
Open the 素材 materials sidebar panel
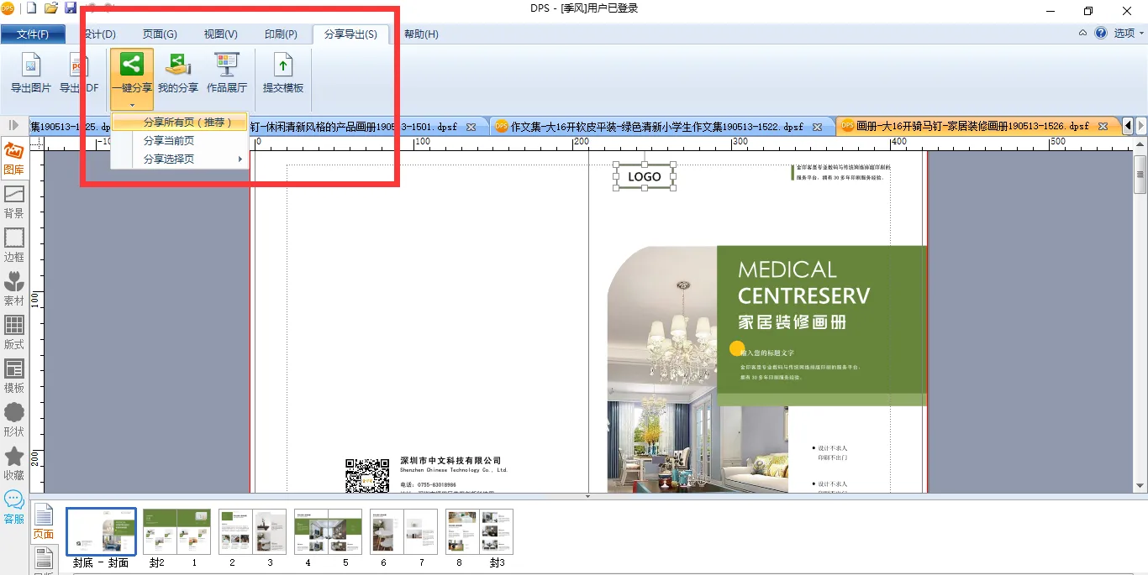(14, 290)
